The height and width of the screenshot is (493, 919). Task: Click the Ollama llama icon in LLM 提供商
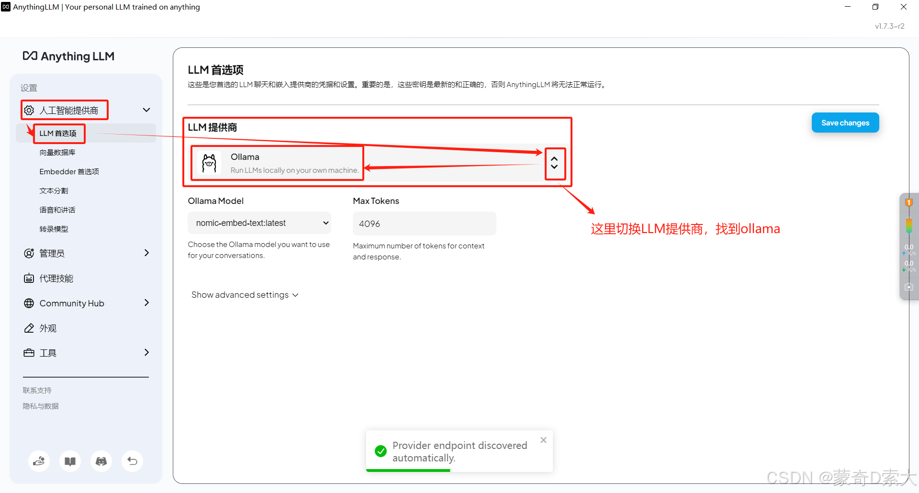[x=209, y=162]
